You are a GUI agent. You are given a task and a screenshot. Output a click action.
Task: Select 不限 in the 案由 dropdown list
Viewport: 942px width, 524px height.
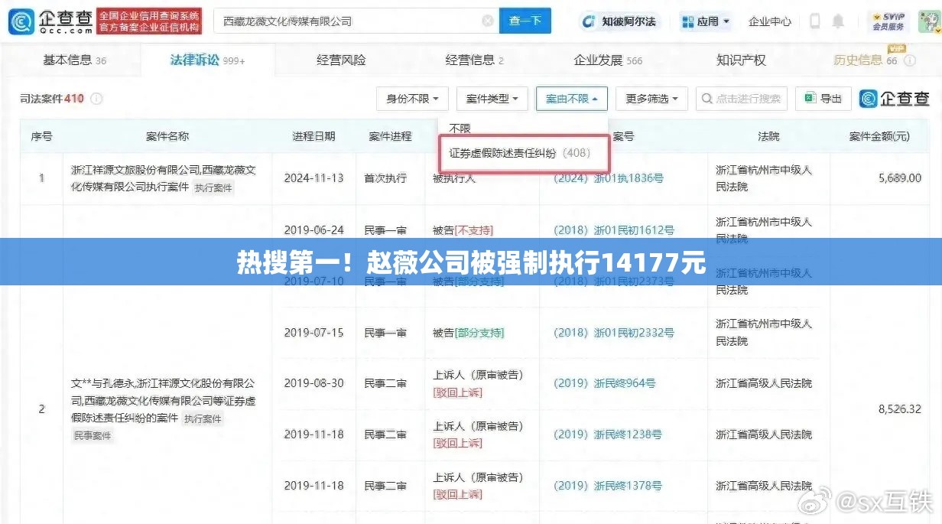pyautogui.click(x=460, y=129)
